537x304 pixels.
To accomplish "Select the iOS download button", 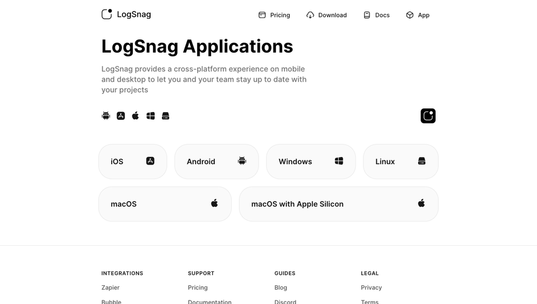I will pos(133,162).
